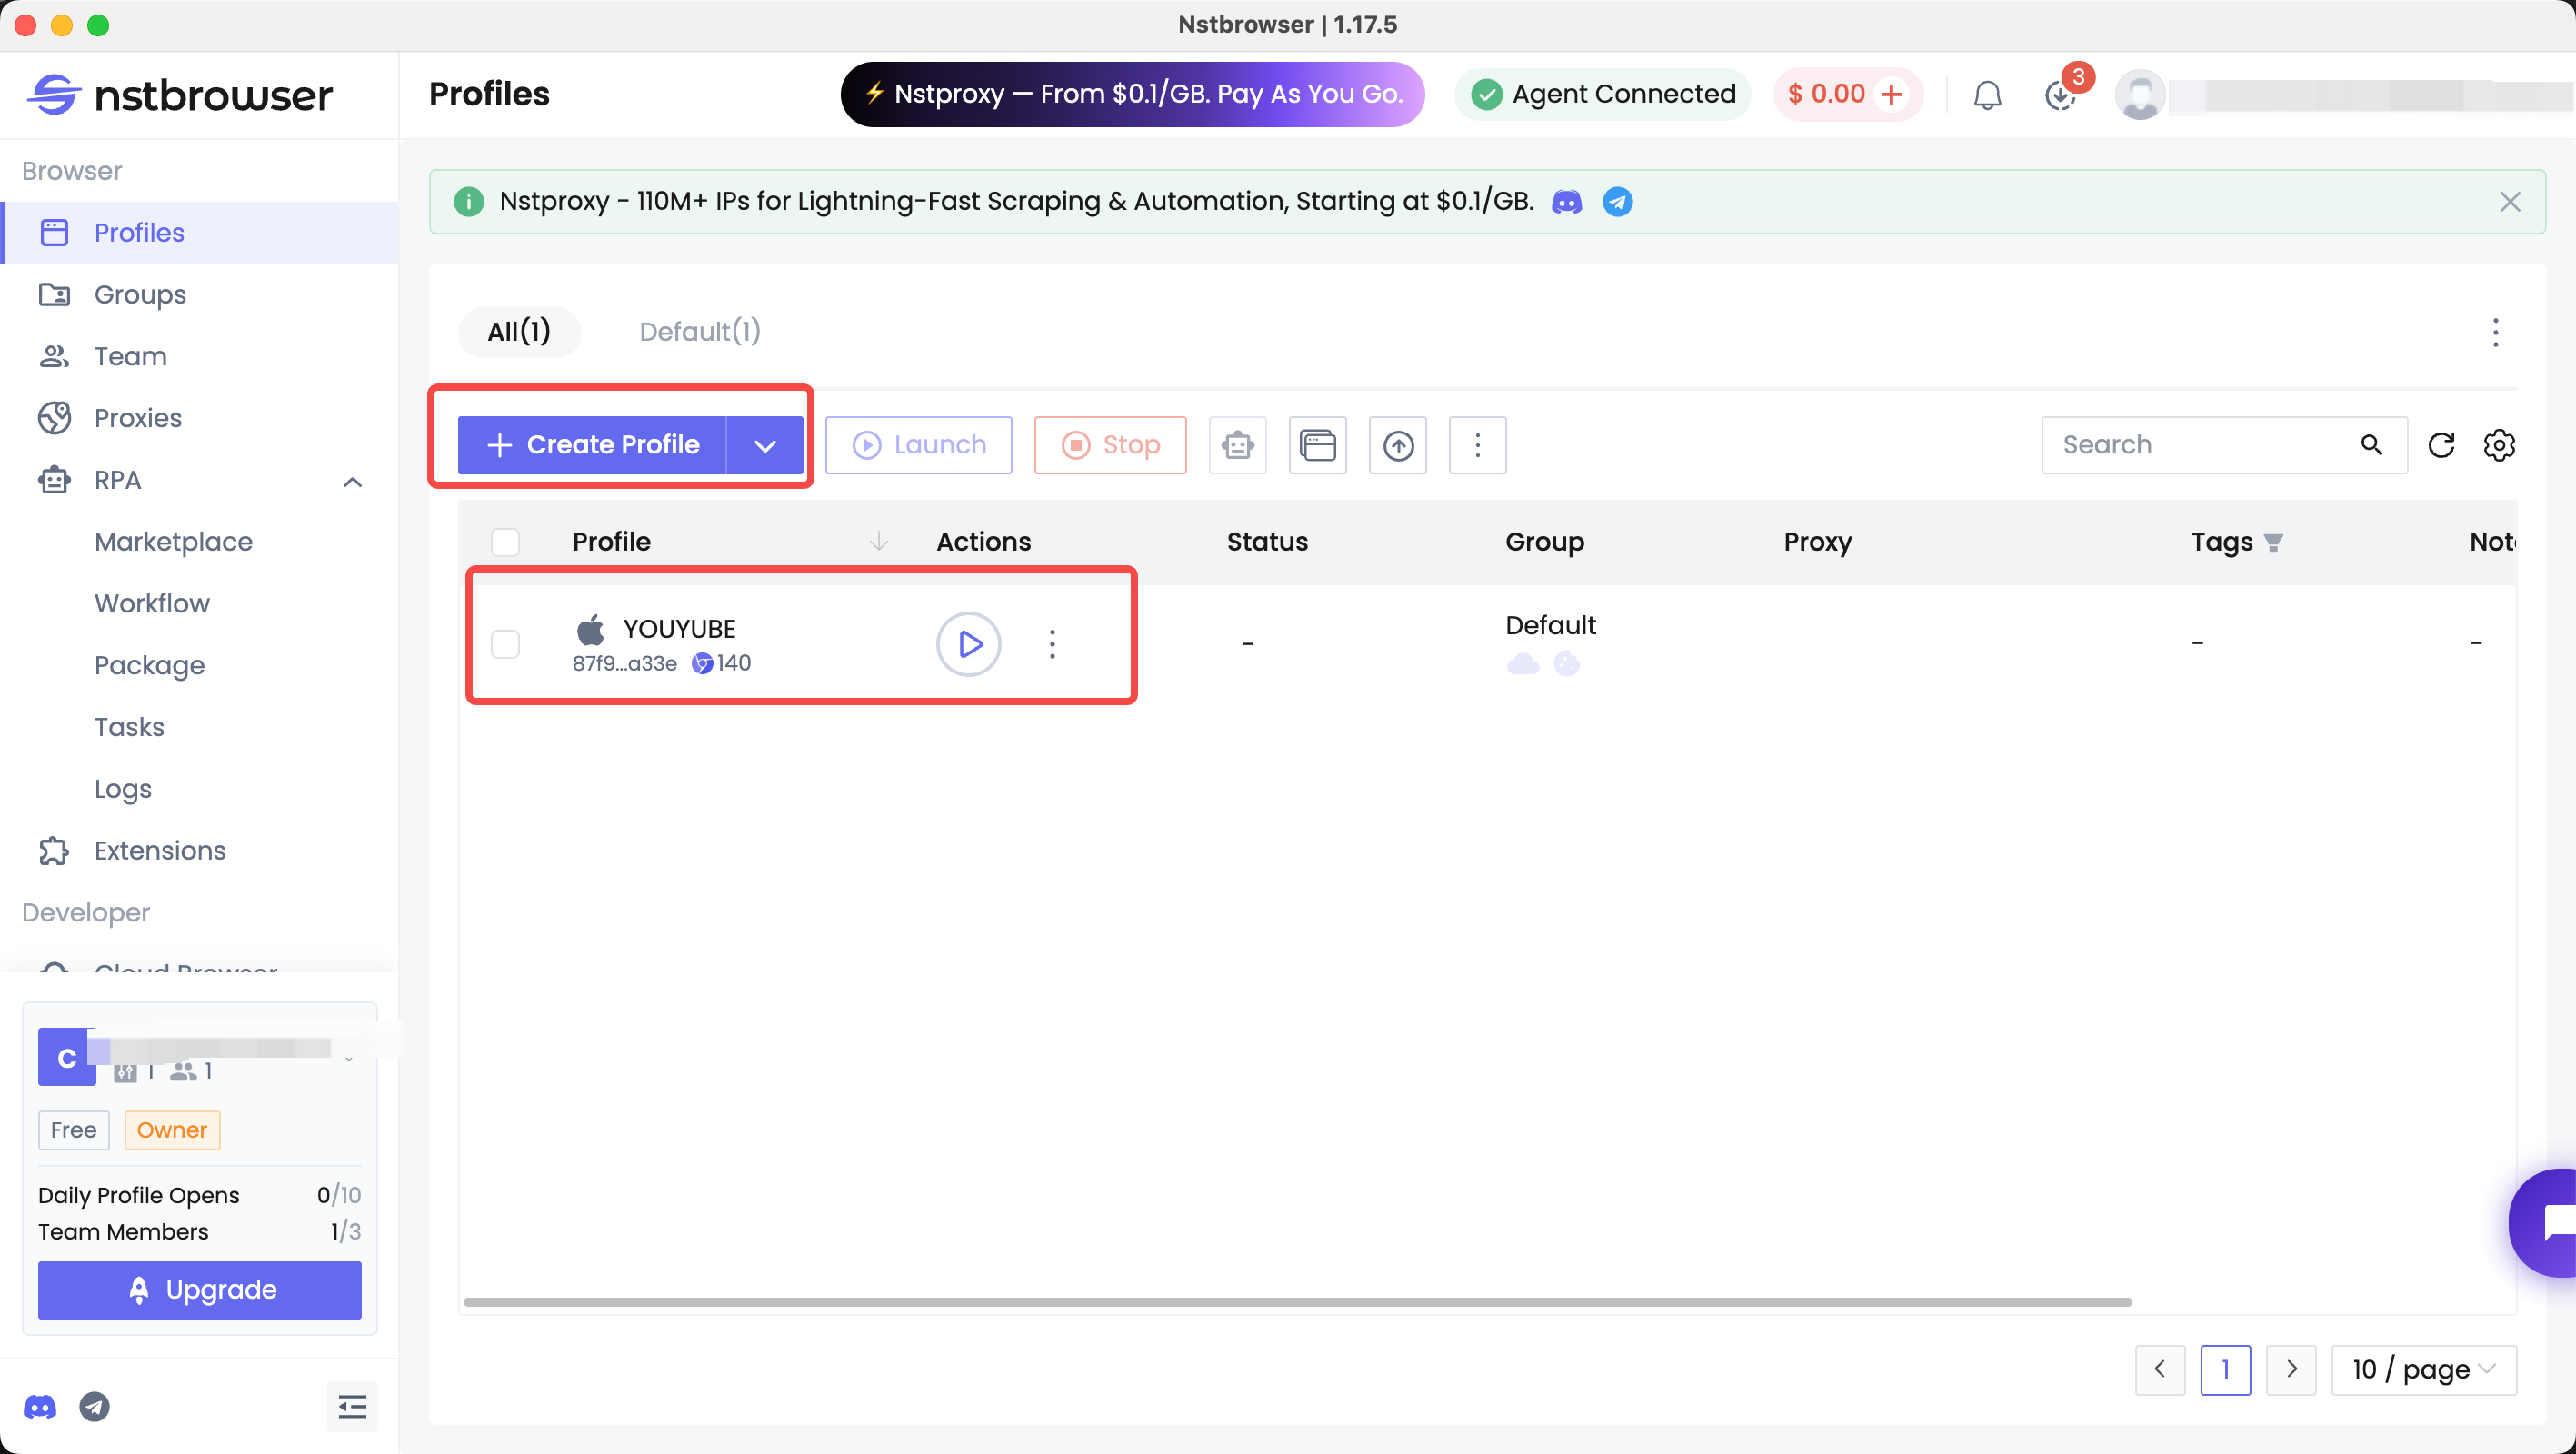The height and width of the screenshot is (1454, 2576).
Task: Open notifications bell
Action: [x=1987, y=94]
